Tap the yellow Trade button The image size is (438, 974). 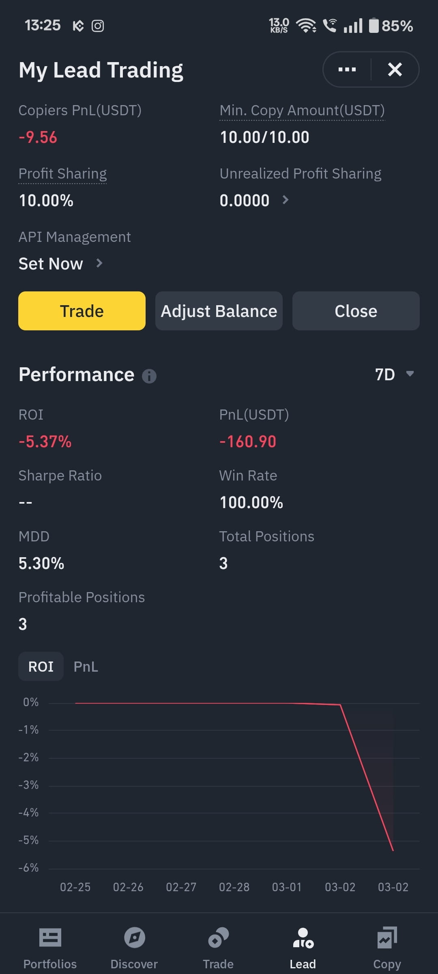click(x=82, y=311)
